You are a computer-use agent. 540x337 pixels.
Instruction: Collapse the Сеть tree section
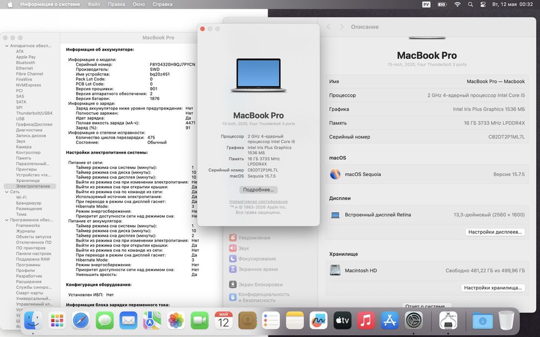[x=6, y=192]
